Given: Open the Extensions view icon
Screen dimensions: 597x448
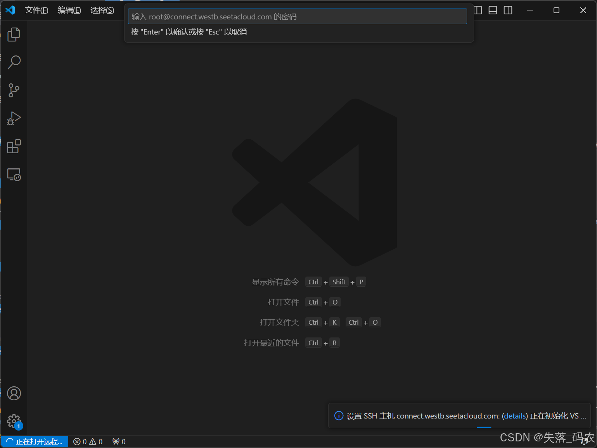Looking at the screenshot, I should (14, 146).
